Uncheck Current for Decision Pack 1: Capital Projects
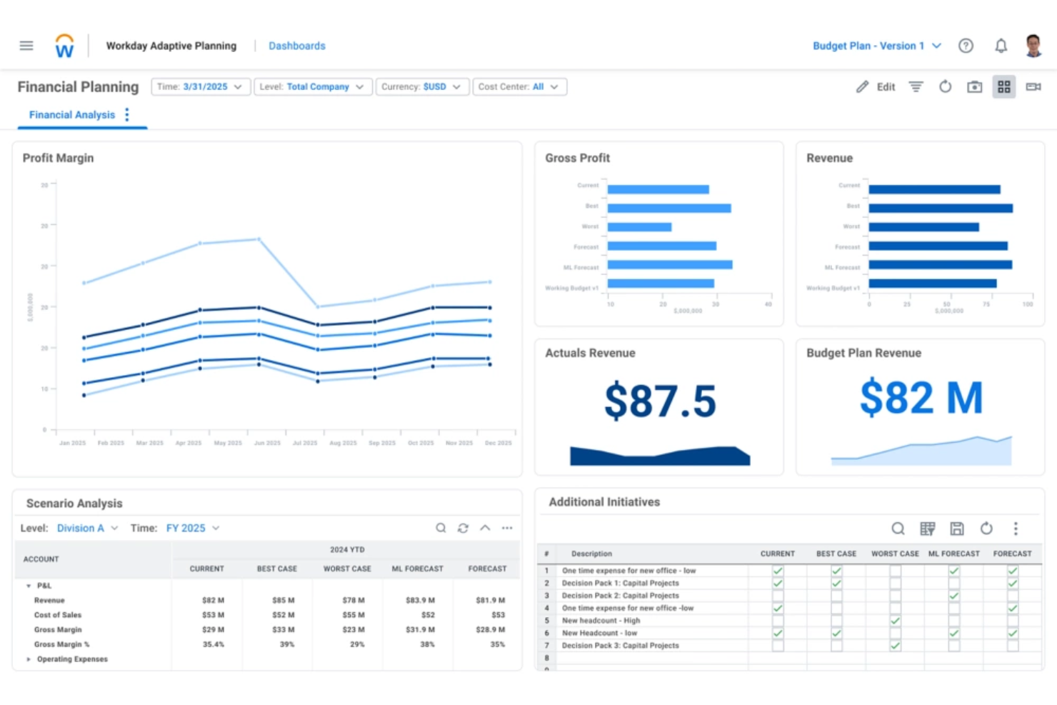This screenshot has height=705, width=1057. [x=777, y=583]
